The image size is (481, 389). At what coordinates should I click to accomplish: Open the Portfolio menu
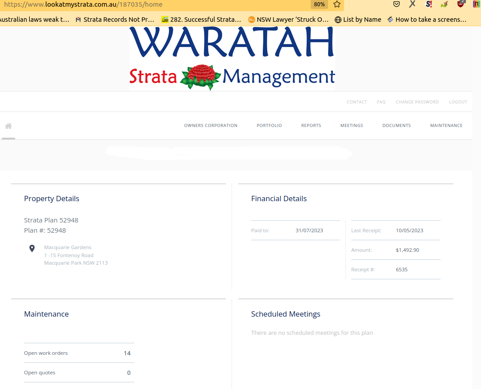pos(269,125)
